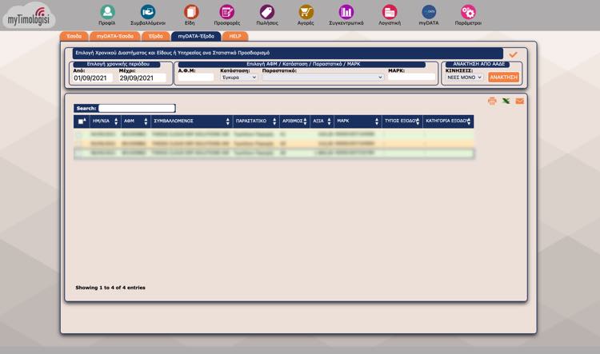Image resolution: width=600 pixels, height=354 pixels.
Task: Go to Προσφορές offers section
Action: pyautogui.click(x=227, y=12)
